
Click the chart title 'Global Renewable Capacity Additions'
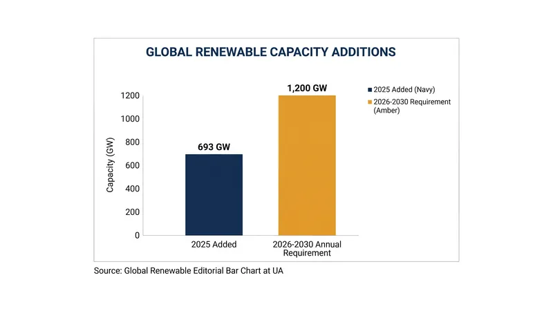point(270,52)
